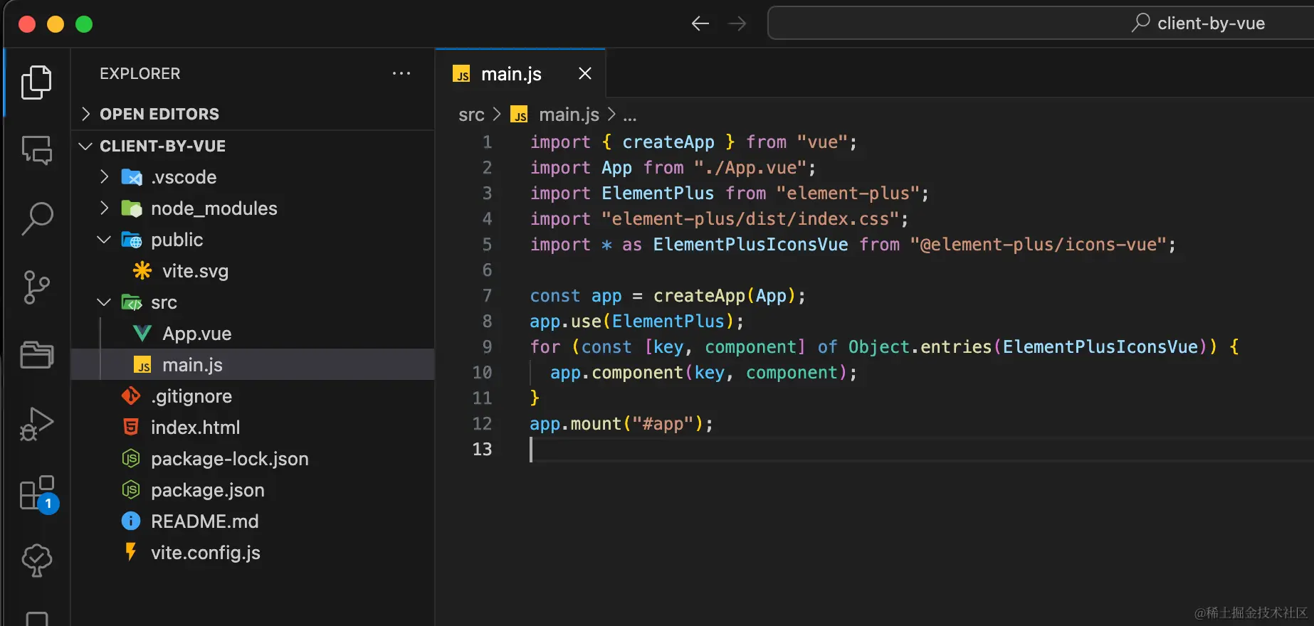
Task: Click "app.component" on line 10
Action: (x=616, y=373)
